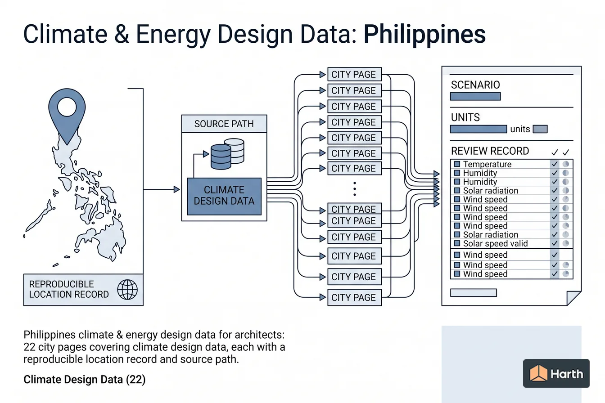
Task: Click the small 'units' label text
Action: point(520,129)
